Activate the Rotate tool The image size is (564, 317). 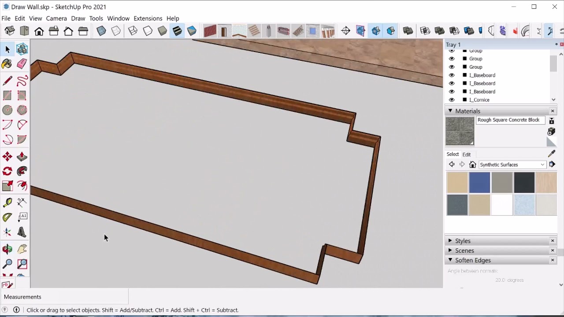(7, 172)
